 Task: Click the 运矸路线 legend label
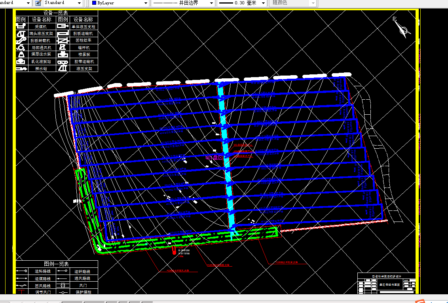82,272
